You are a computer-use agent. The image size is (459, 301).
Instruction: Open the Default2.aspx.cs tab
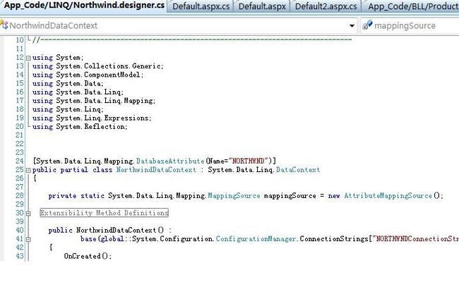coord(326,6)
